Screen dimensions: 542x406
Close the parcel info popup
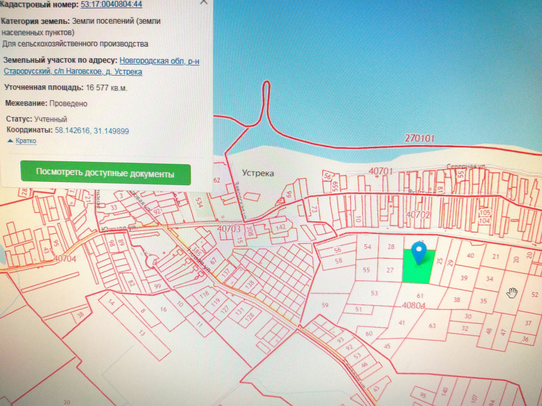(x=204, y=2)
